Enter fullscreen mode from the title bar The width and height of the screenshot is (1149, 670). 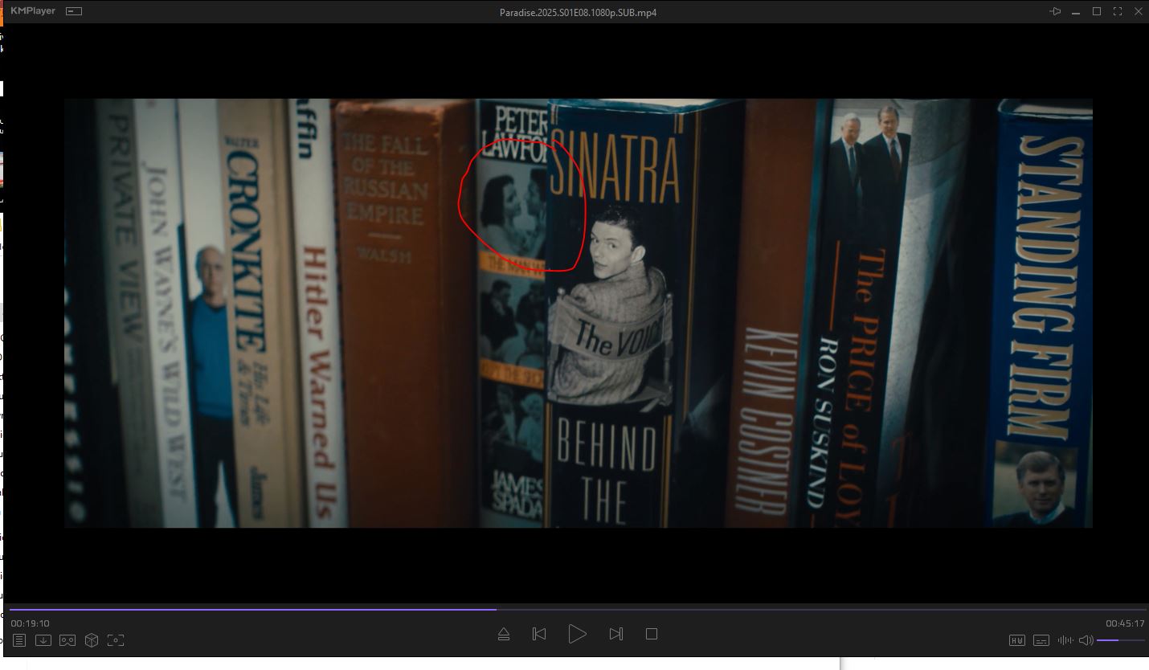click(x=1118, y=11)
